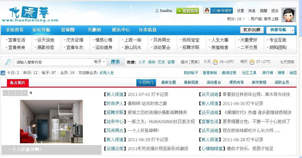
Task: Open post 善良才快乐，感恩才知足
Action: pyautogui.click(x=250, y=149)
